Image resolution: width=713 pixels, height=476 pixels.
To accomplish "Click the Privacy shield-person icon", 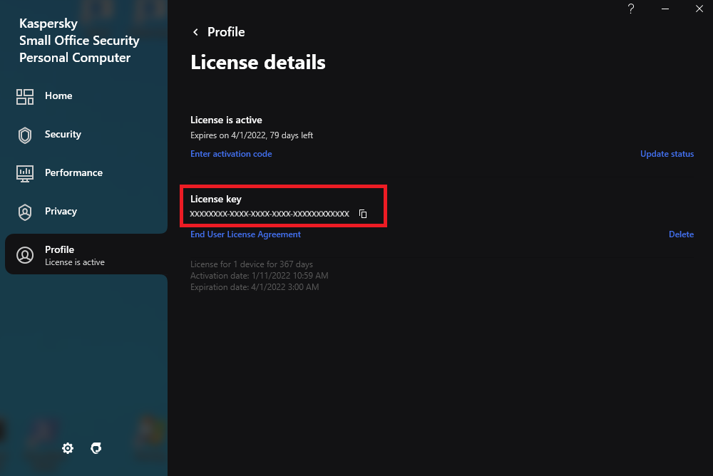I will click(25, 212).
